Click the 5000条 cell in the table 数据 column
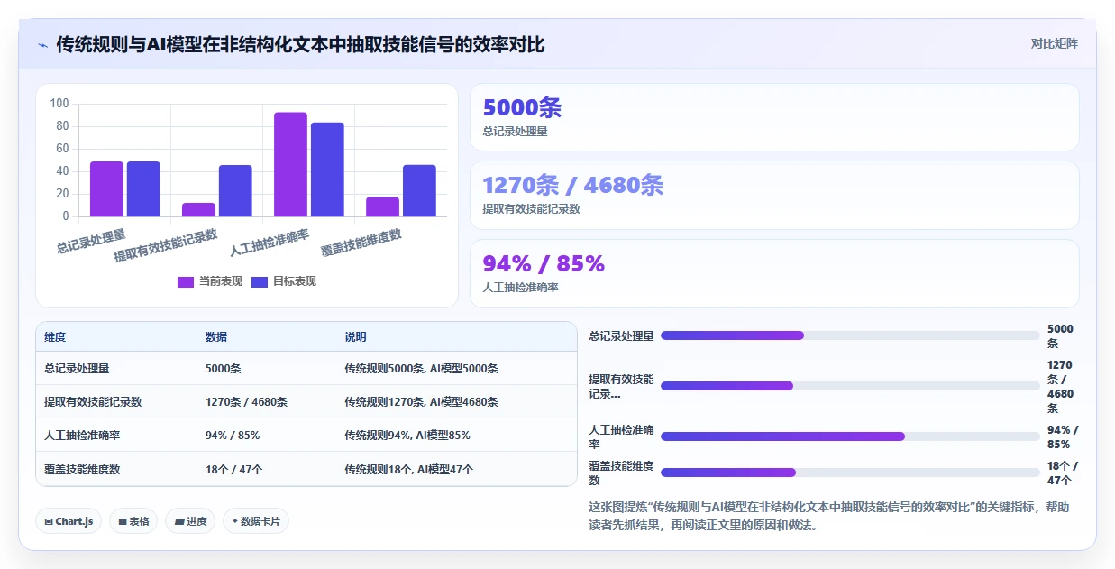The height and width of the screenshot is (569, 1115). pyautogui.click(x=223, y=369)
